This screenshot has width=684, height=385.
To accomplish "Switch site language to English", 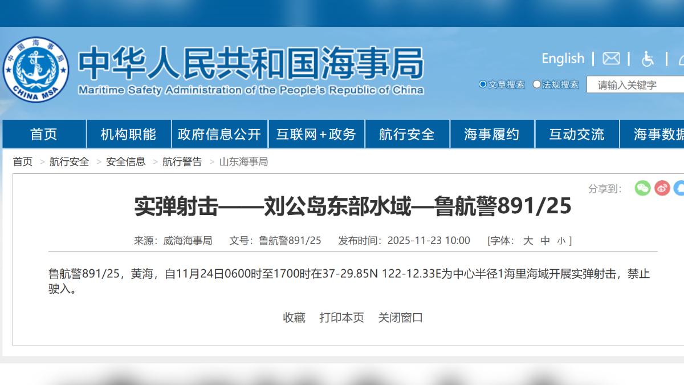I will pyautogui.click(x=563, y=59).
